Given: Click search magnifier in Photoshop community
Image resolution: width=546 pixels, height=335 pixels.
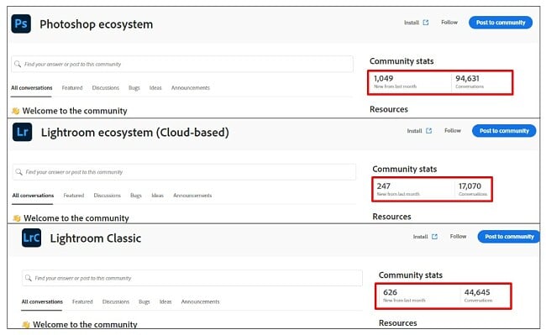Looking at the screenshot, I should (x=18, y=64).
